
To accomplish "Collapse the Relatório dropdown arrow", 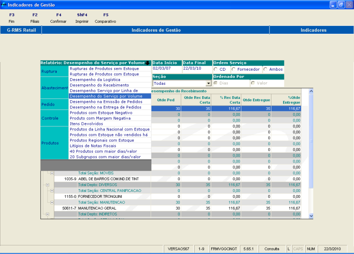I will click(147, 63).
